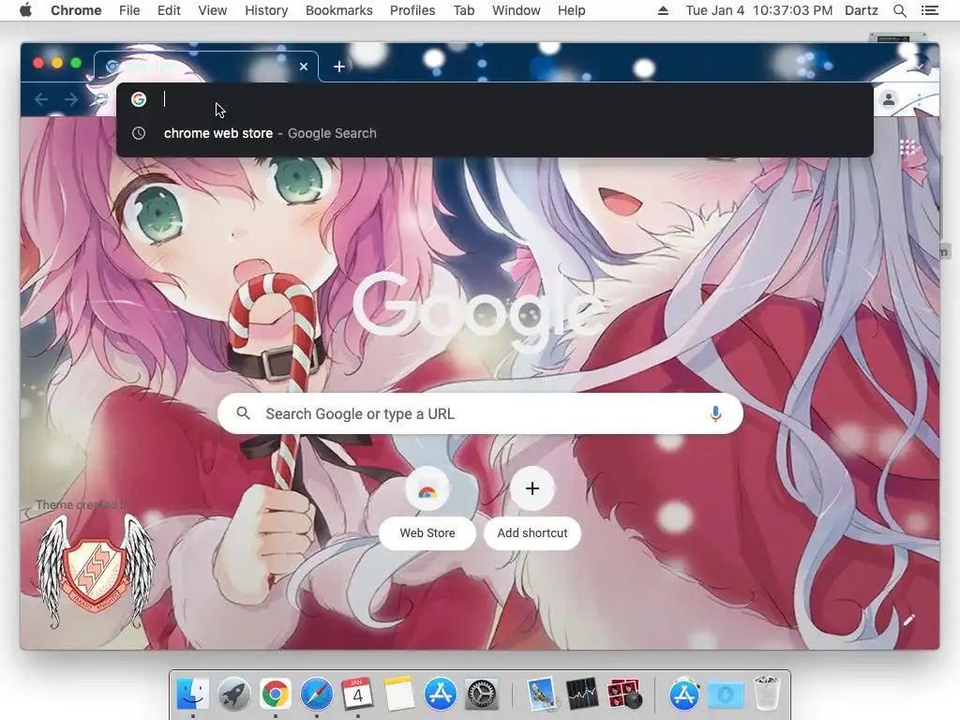This screenshot has height=720, width=960.
Task: Click the history clock icon in suggestion
Action: click(x=139, y=133)
